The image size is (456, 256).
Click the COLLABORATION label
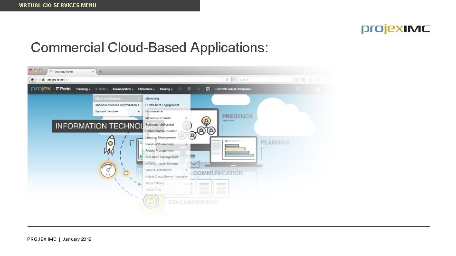[192, 202]
